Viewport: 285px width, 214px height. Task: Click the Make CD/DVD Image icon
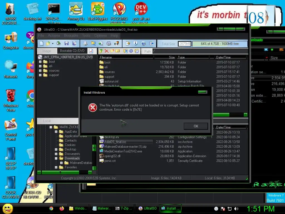coord(85,43)
